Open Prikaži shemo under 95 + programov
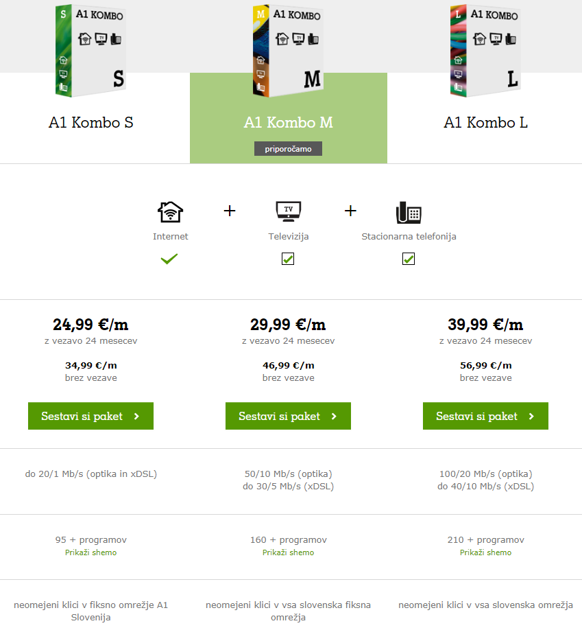Image resolution: width=582 pixels, height=641 pixels. click(x=90, y=552)
